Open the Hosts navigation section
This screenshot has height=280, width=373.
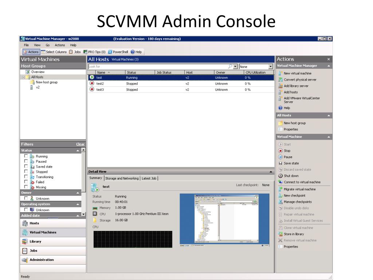point(53,223)
